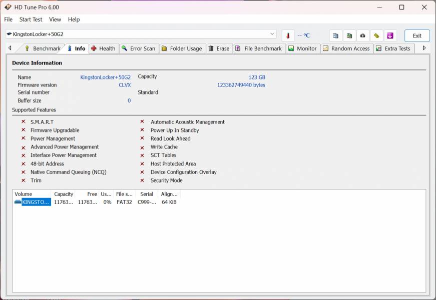This screenshot has height=300, width=436.
Task: Go to the Extra Tests tab
Action: coord(393,48)
